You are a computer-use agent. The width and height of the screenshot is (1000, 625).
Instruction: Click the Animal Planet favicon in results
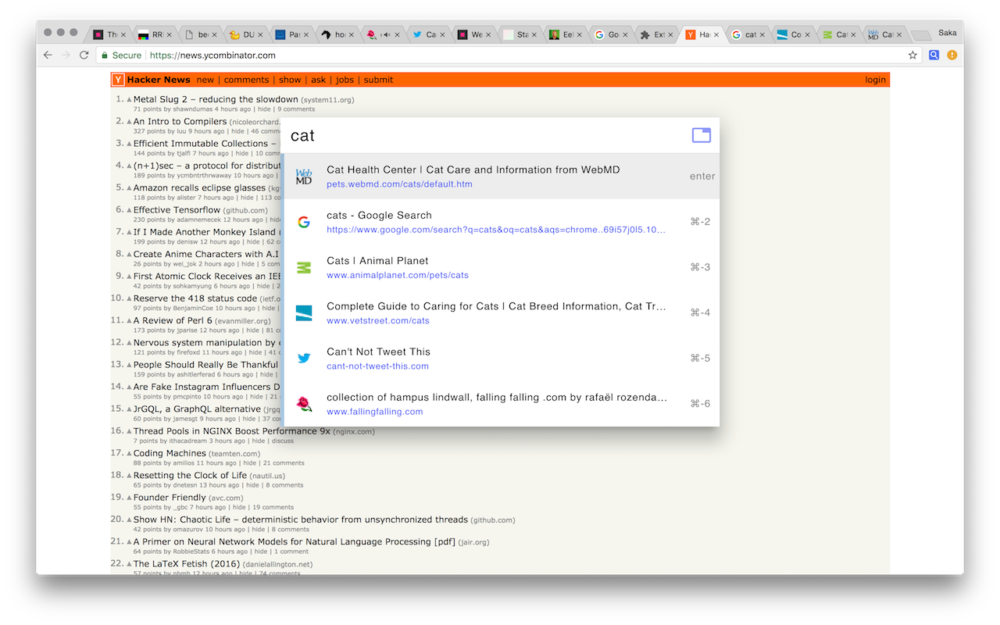pyautogui.click(x=304, y=267)
